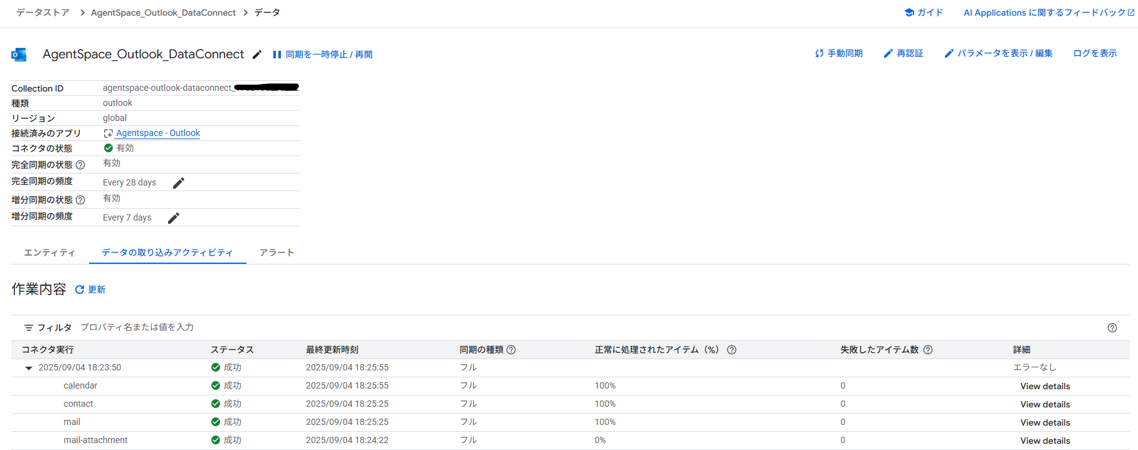Click the filter input field
The image size is (1138, 450).
tap(251, 327)
